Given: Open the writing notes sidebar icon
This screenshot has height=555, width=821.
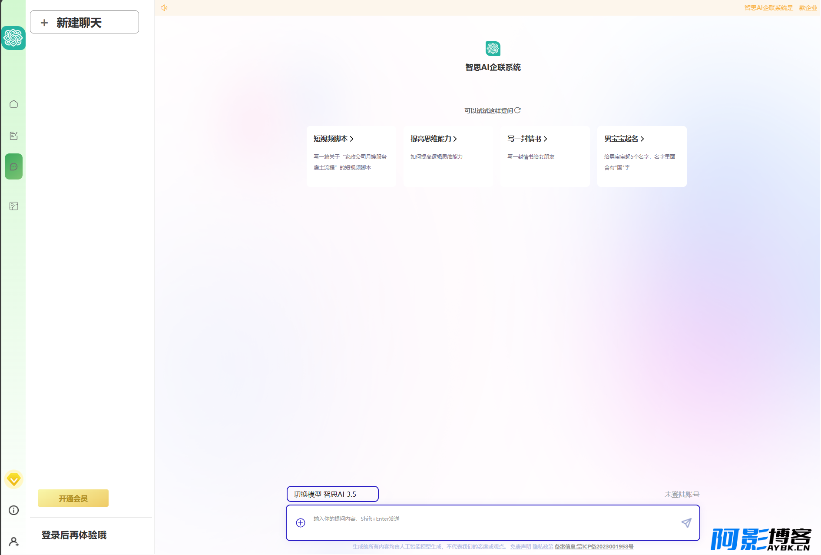Looking at the screenshot, I should (x=13, y=136).
